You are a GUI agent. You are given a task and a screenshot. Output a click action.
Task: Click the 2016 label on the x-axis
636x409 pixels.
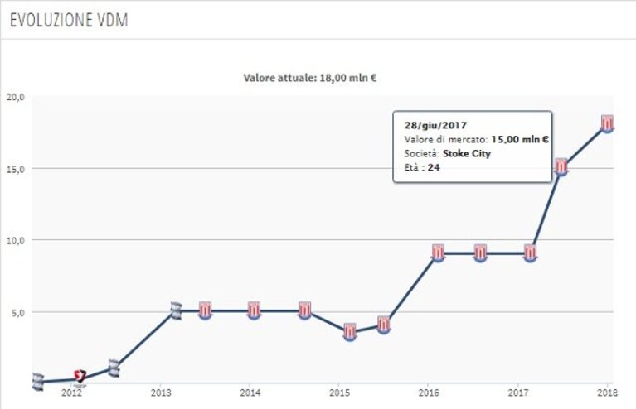point(429,392)
